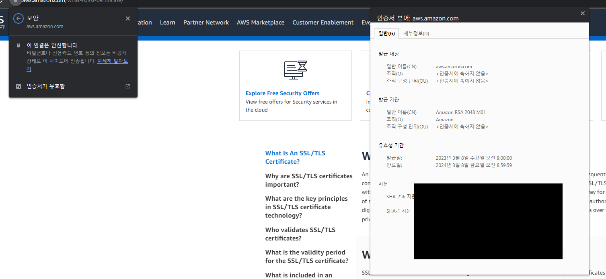Open AWS Marketplace navigation item

point(261,22)
